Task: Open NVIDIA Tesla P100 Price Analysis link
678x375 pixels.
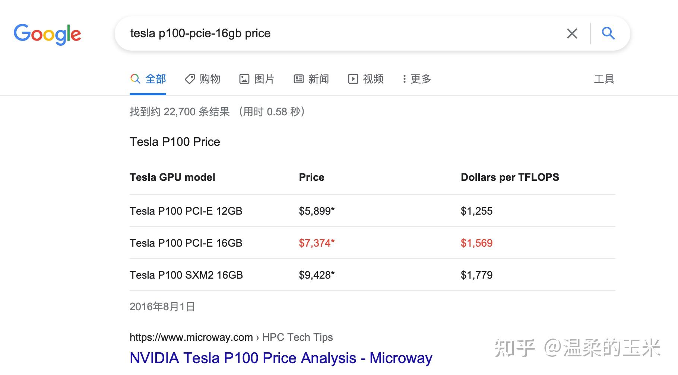Action: (281, 358)
